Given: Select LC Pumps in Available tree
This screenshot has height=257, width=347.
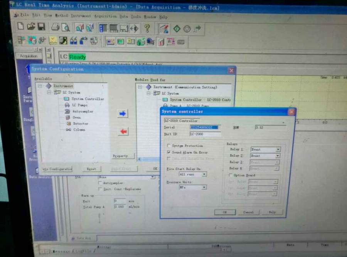Looking at the screenshot, I should 80,105.
